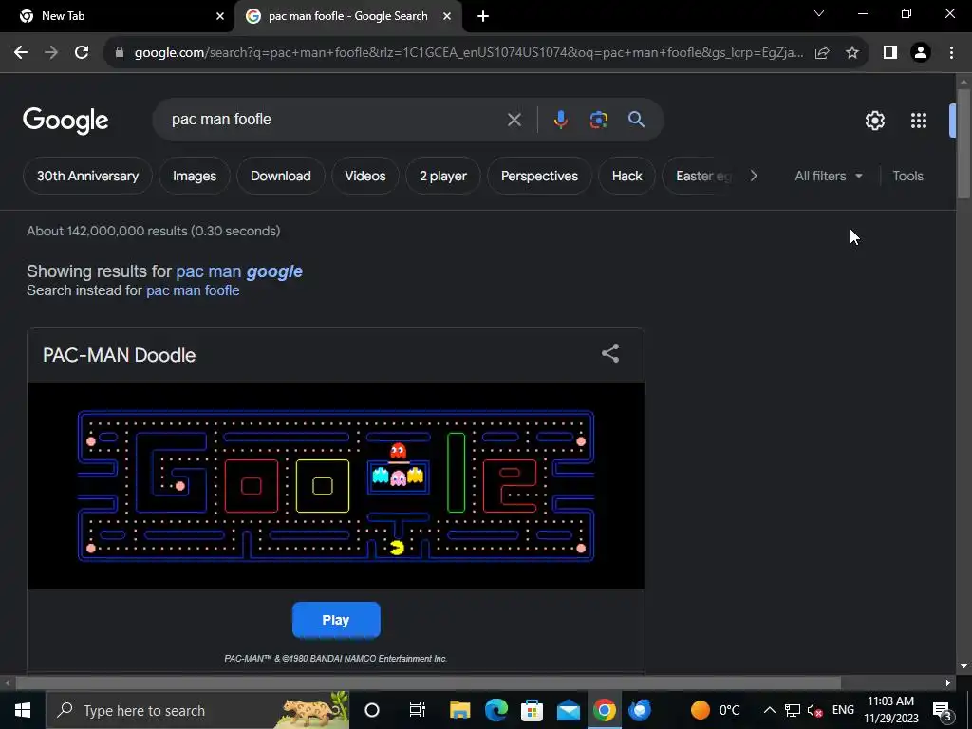The image size is (972, 729).
Task: Go back to the previous page
Action: tap(21, 53)
